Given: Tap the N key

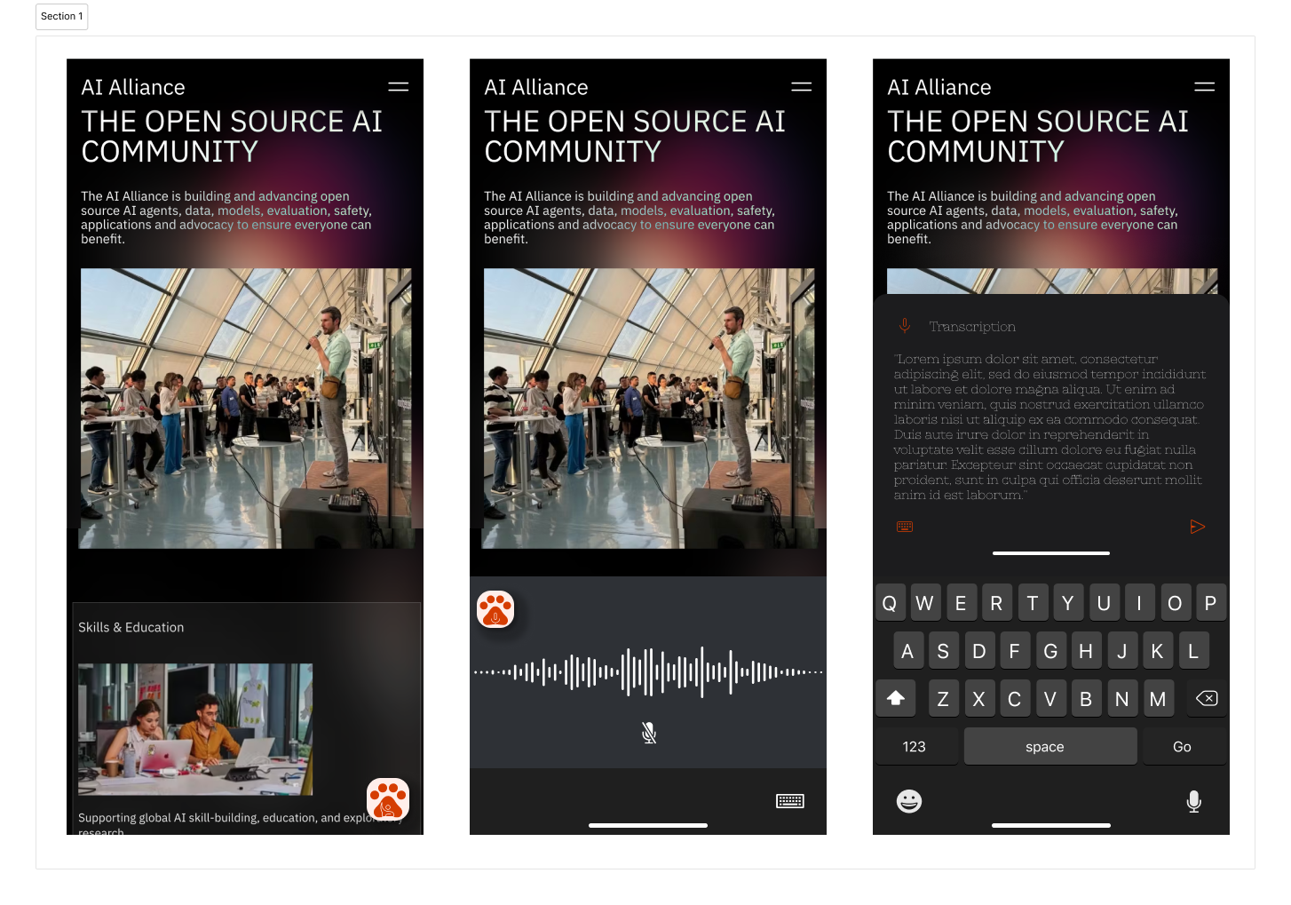Looking at the screenshot, I should coord(1121,699).
